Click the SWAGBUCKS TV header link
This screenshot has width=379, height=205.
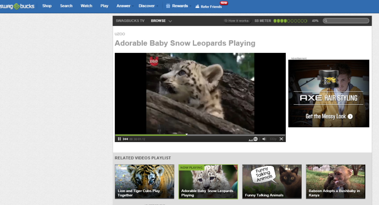coord(130,21)
